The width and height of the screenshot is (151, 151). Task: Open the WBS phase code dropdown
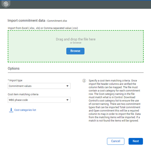coord(39,100)
